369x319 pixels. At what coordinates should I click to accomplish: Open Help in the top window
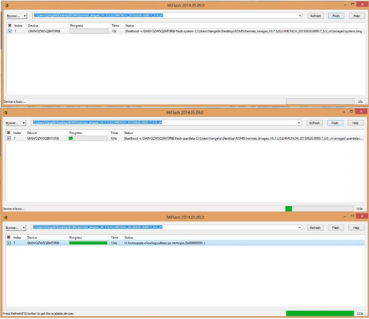[x=357, y=16]
